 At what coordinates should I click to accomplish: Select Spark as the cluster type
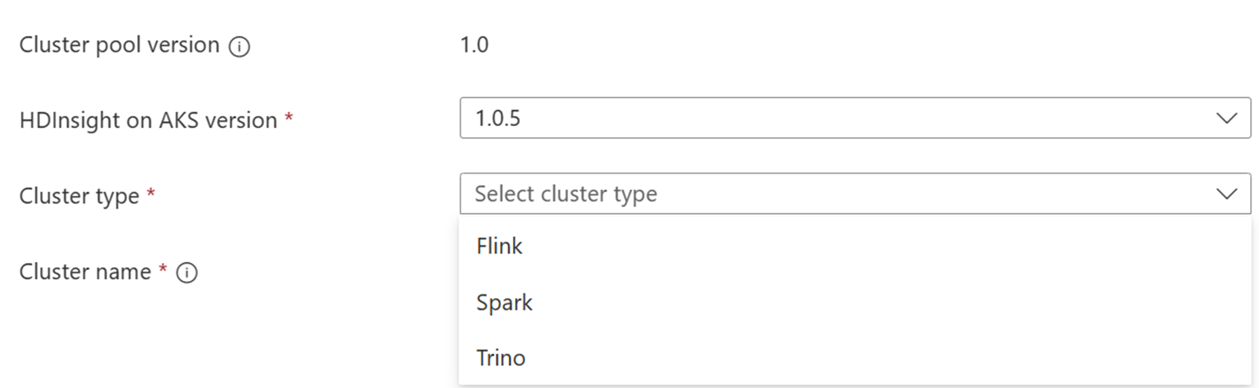pyautogui.click(x=504, y=303)
